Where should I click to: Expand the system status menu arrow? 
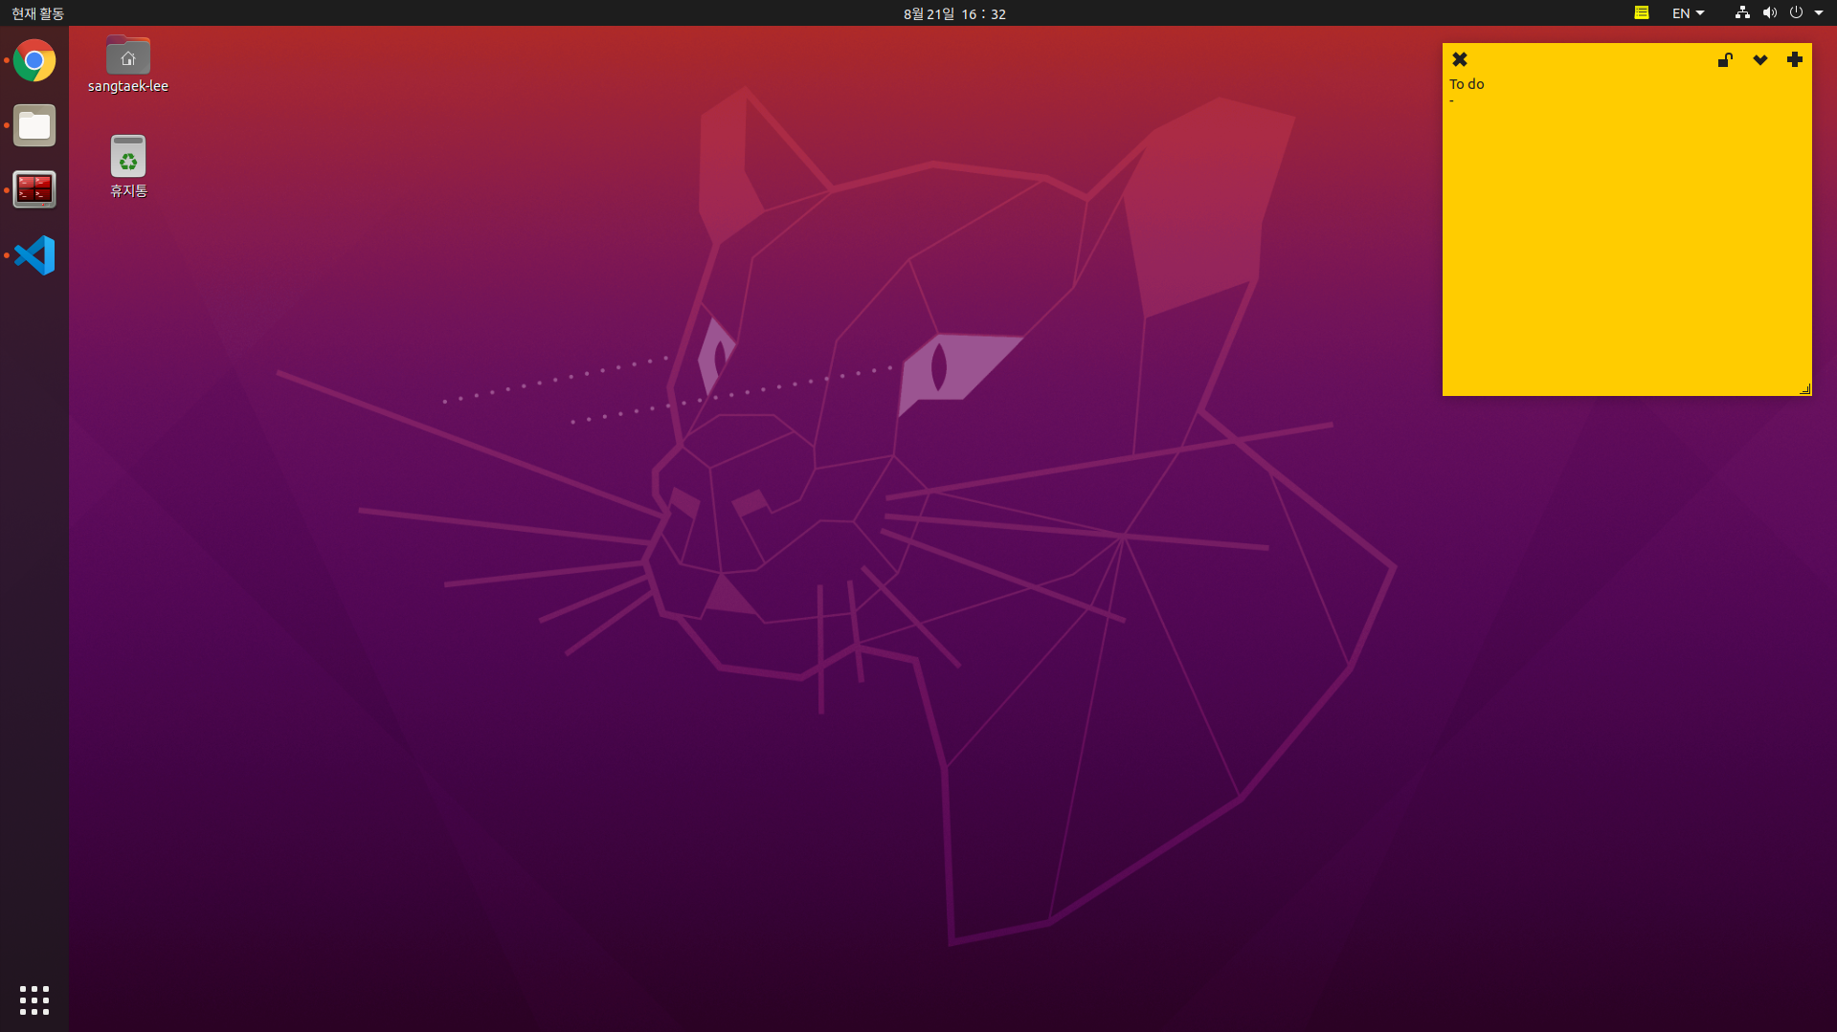tap(1819, 12)
